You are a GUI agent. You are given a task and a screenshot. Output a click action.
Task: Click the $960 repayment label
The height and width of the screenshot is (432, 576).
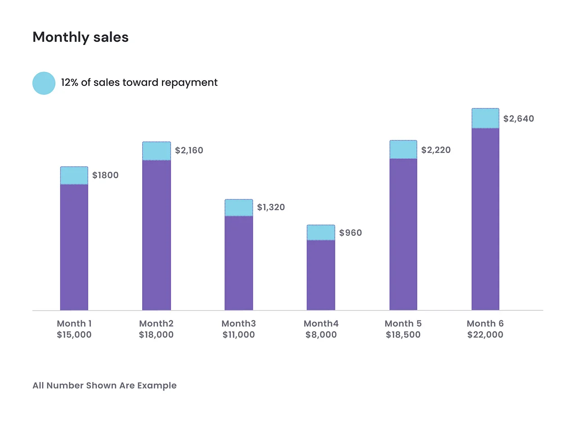tap(351, 233)
